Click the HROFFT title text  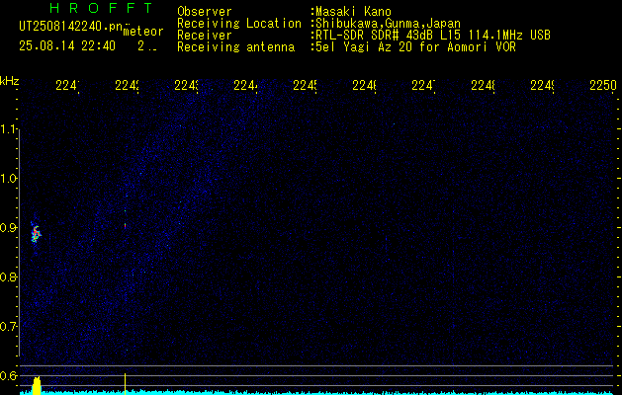tap(101, 8)
